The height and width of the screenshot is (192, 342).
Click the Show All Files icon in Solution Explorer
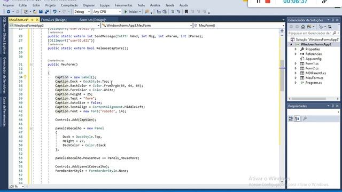point(309,27)
